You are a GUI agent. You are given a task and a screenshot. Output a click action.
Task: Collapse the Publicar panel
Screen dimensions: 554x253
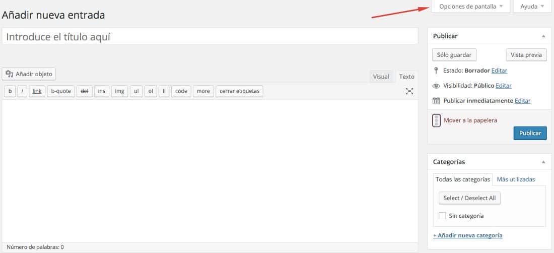point(543,36)
